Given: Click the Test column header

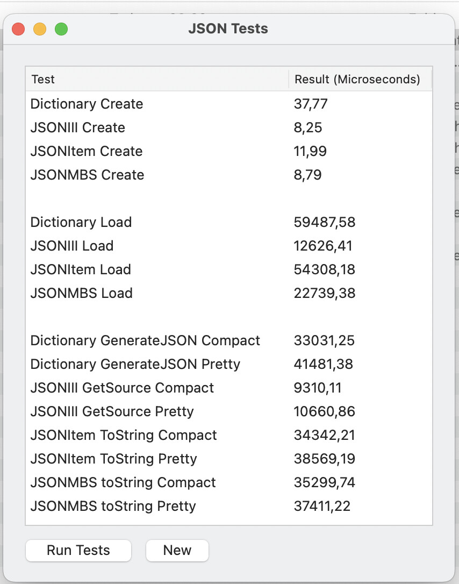Looking at the screenshot, I should (x=157, y=79).
